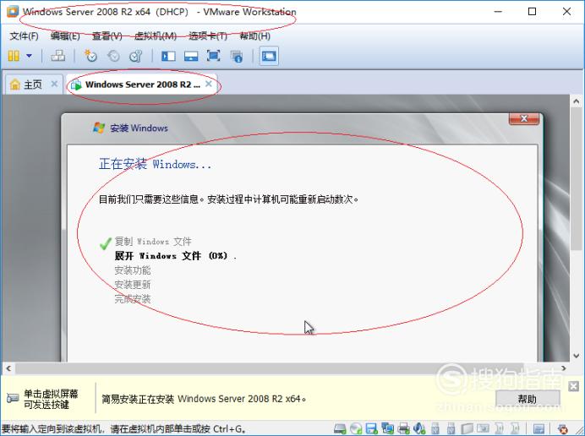Click the 完成安装 step text
The width and height of the screenshot is (585, 436).
tap(133, 299)
